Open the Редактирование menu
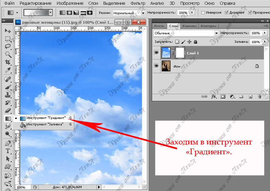The width and height of the screenshot is (270, 191). point(35,3)
